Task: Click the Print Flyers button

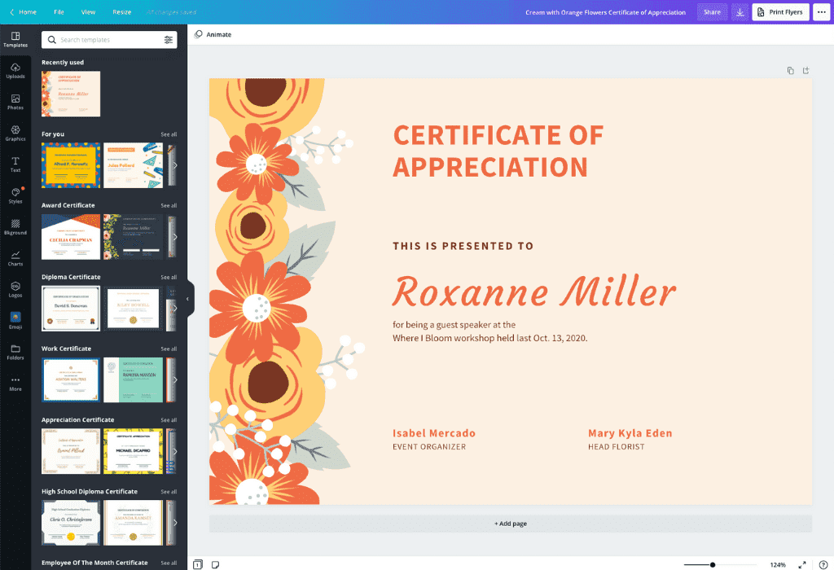Action: pyautogui.click(x=779, y=11)
